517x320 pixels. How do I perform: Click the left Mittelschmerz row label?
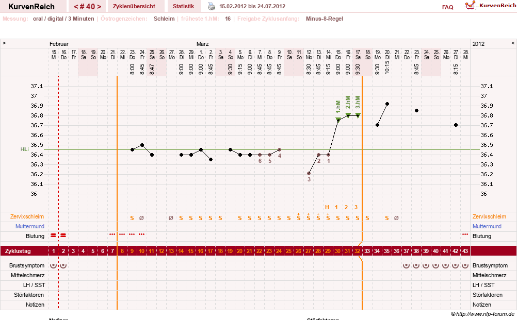(x=27, y=275)
